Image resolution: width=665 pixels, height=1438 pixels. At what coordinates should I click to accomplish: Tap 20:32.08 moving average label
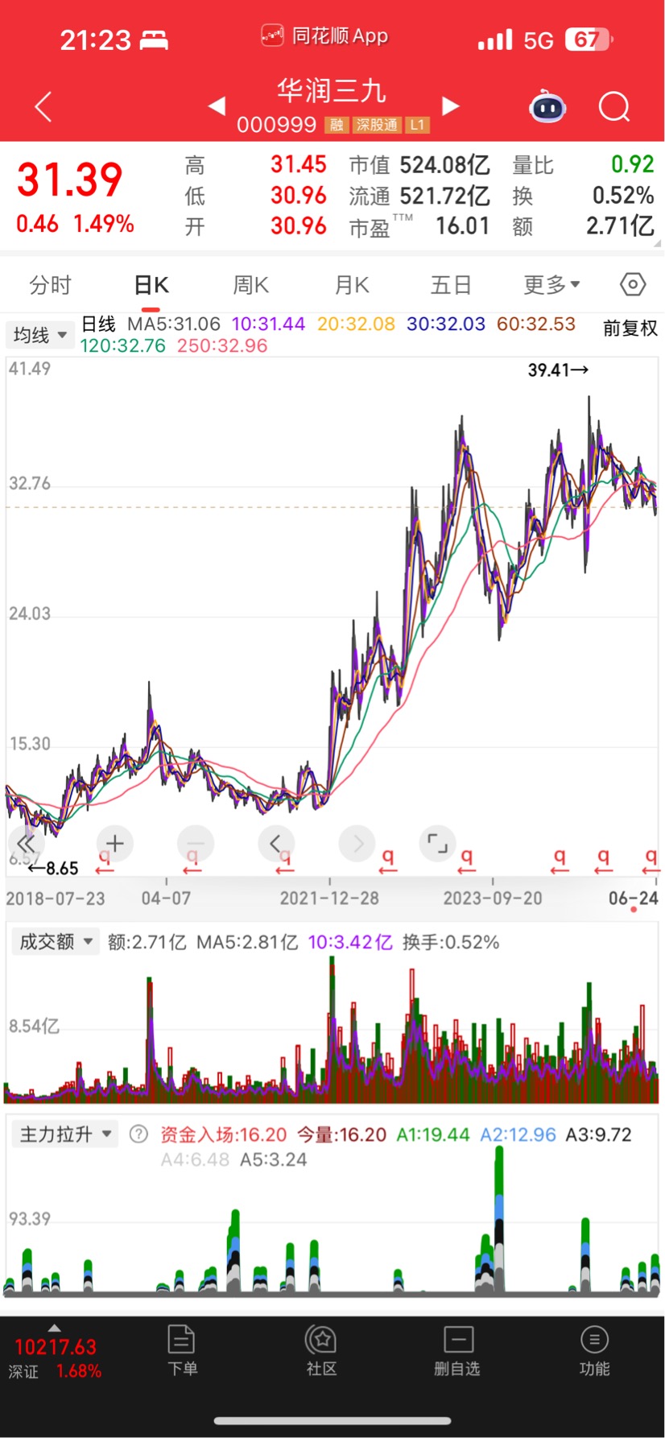coord(356,324)
